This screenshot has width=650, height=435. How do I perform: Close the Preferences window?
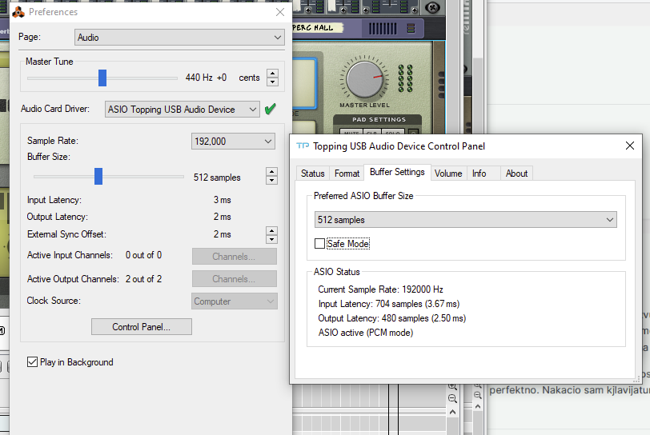coord(280,12)
